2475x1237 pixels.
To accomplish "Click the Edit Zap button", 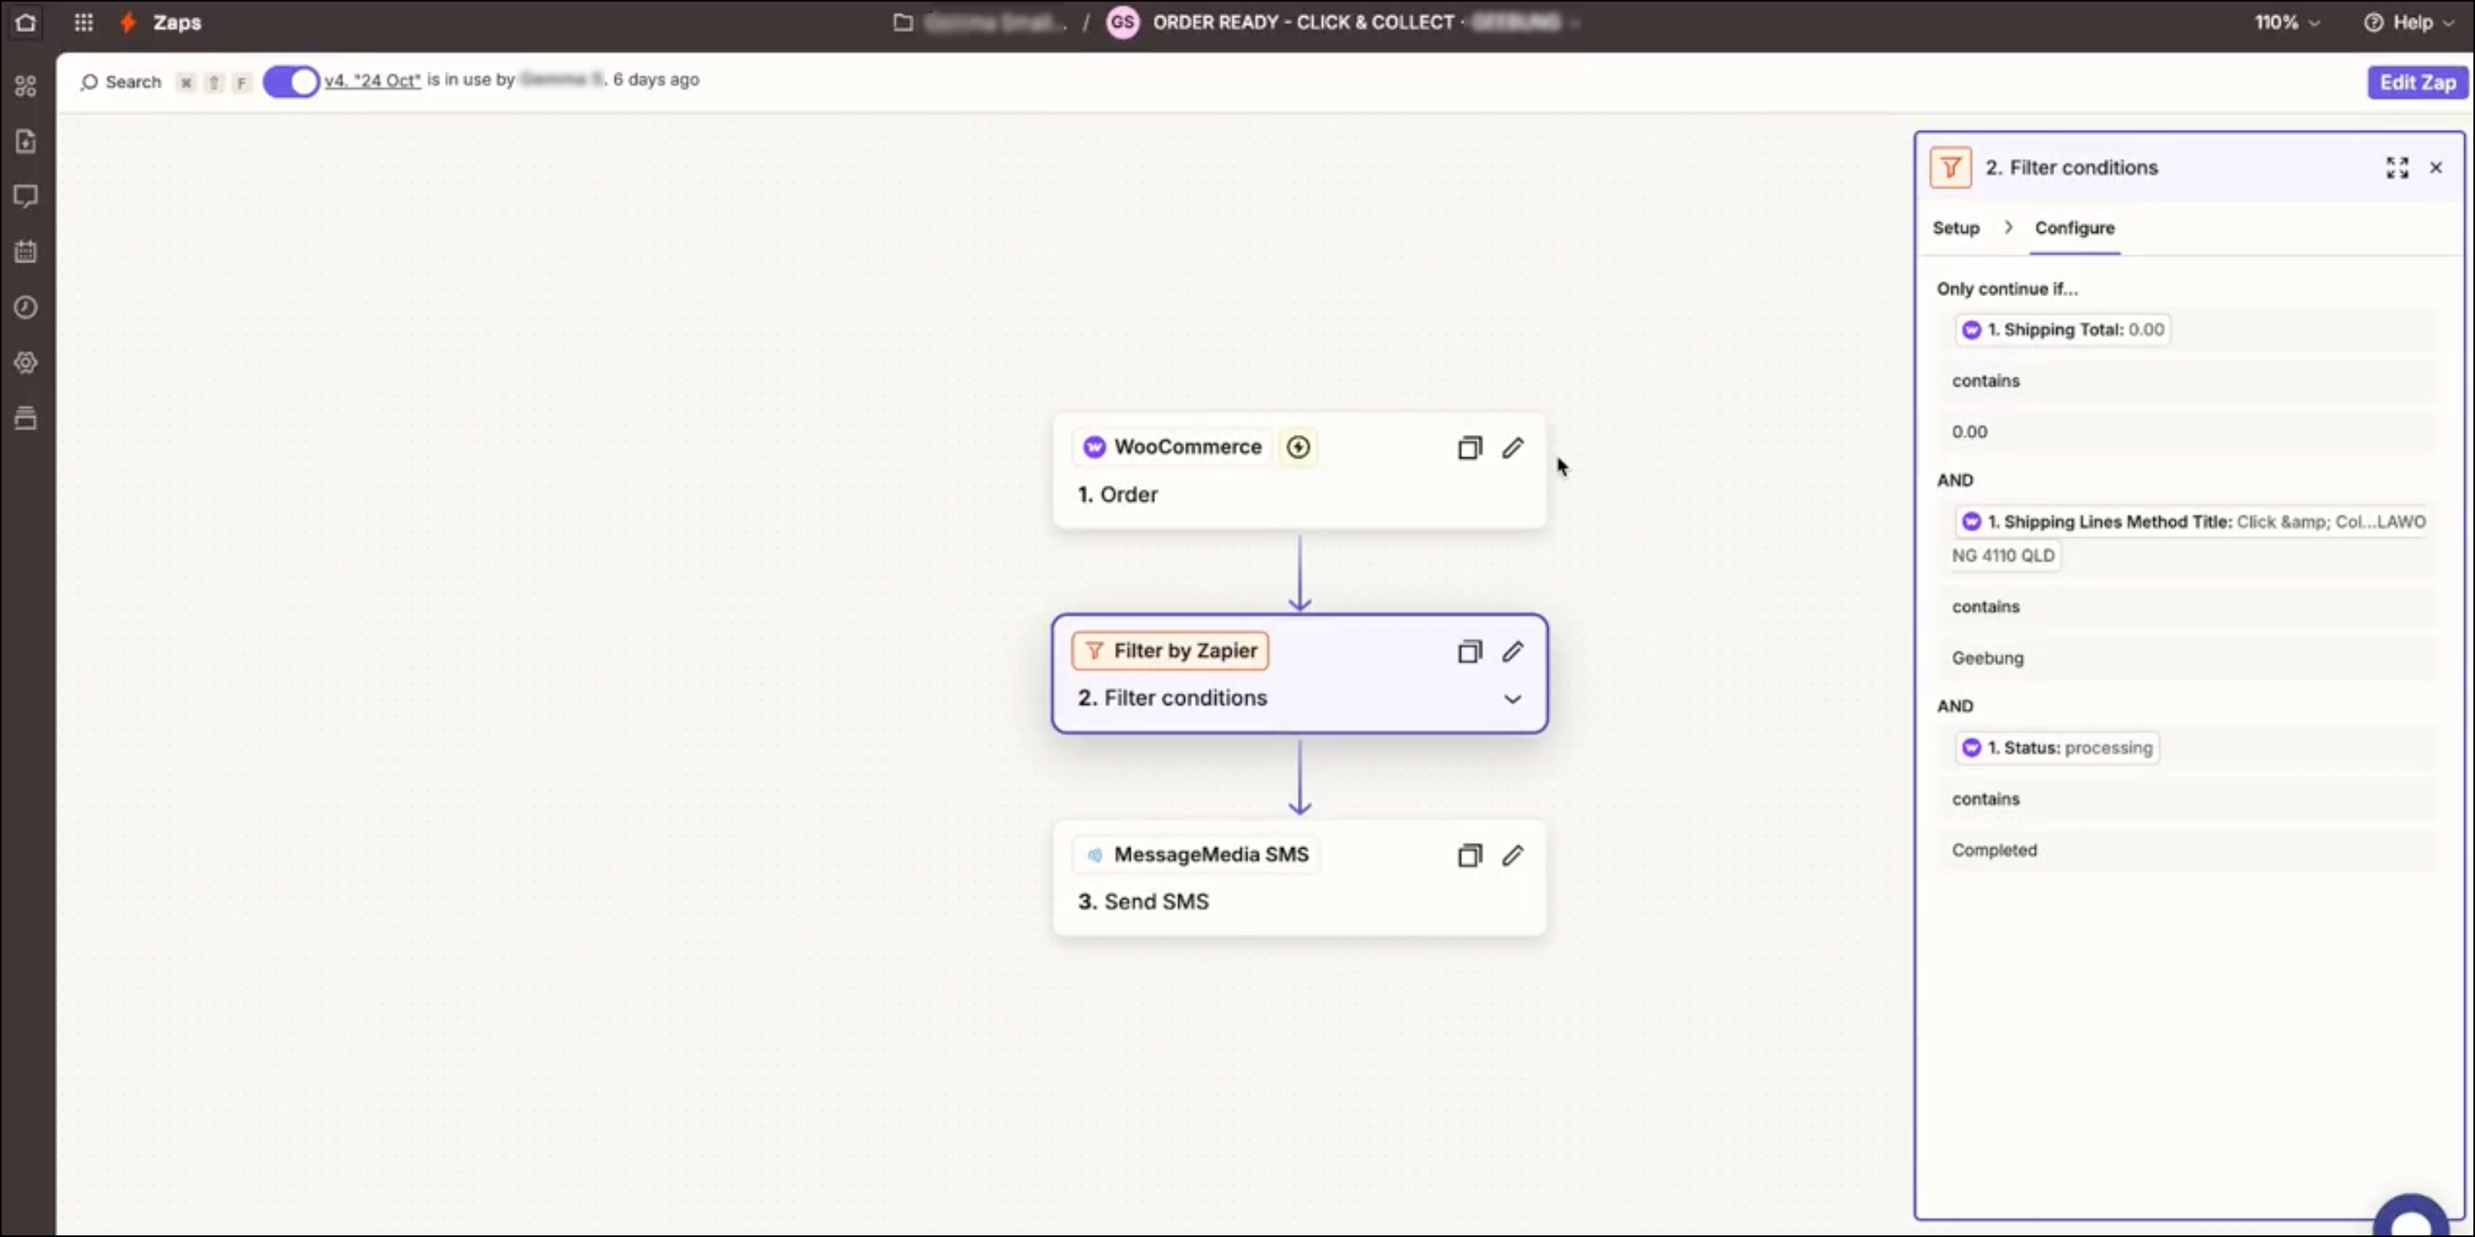I will point(2417,83).
